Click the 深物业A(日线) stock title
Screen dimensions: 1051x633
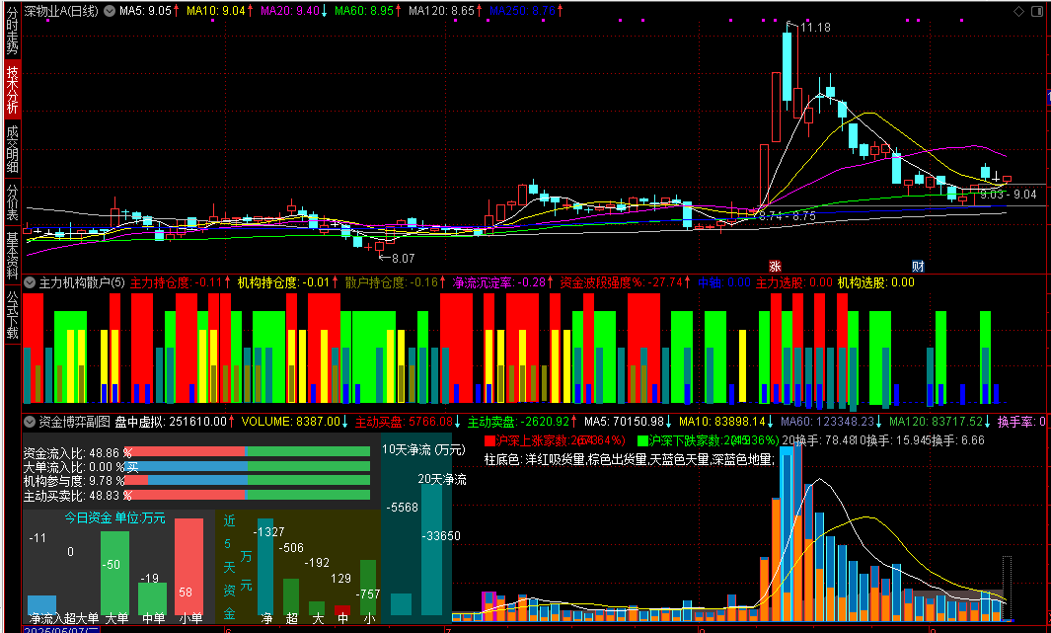point(61,11)
